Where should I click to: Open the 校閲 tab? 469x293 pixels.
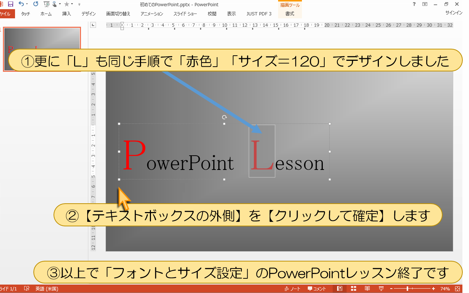212,14
